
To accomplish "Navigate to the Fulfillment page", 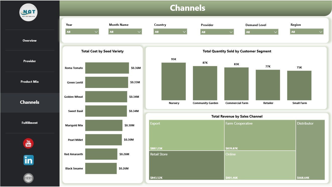I will point(30,123).
